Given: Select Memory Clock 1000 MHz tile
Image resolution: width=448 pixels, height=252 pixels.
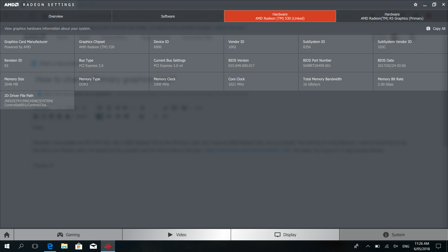Looking at the screenshot, I should pos(187,82).
